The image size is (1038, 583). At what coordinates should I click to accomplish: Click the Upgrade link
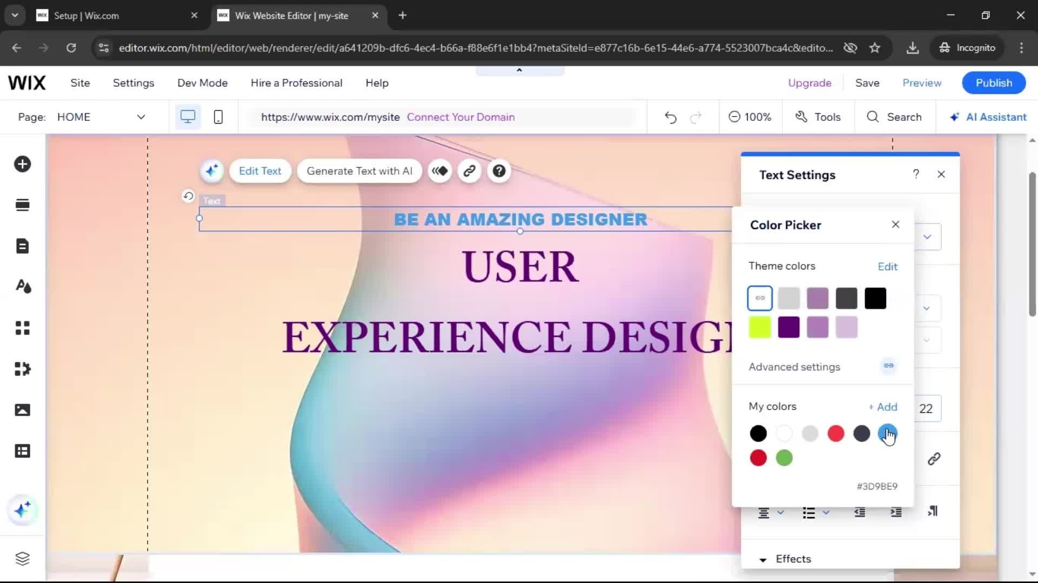coord(809,83)
